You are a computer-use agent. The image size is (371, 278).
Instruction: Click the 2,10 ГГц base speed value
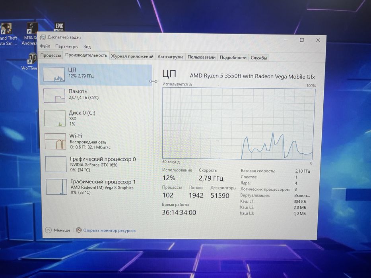click(x=302, y=171)
